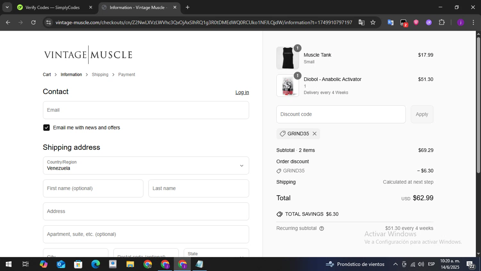The image size is (481, 271).
Task: Reload the checkout page
Action: (33, 22)
